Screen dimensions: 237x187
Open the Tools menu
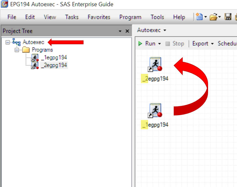click(x=157, y=17)
